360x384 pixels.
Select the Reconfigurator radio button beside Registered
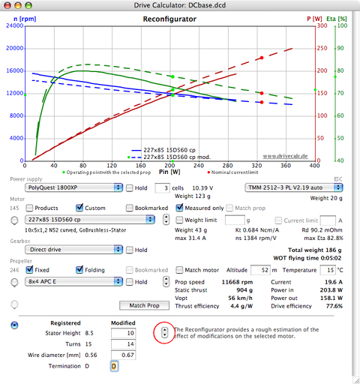[x=14, y=325]
